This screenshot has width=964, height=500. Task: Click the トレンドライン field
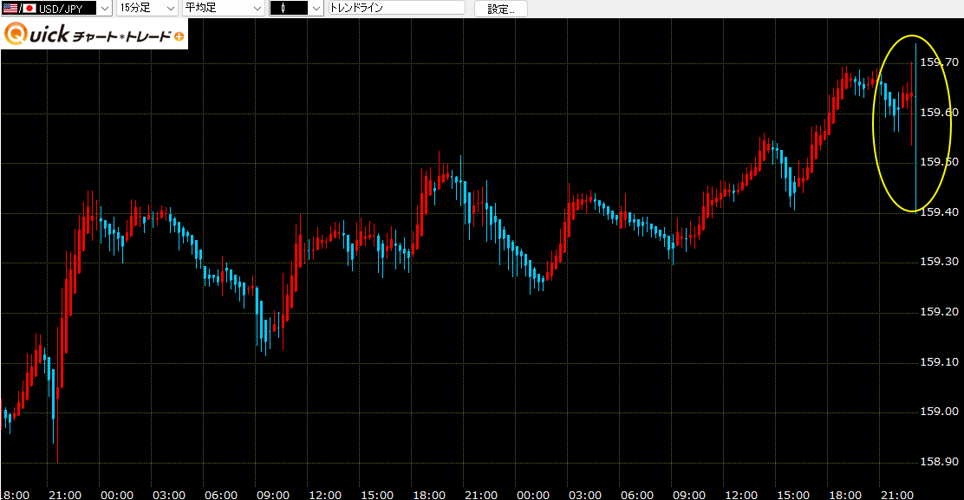pyautogui.click(x=396, y=8)
